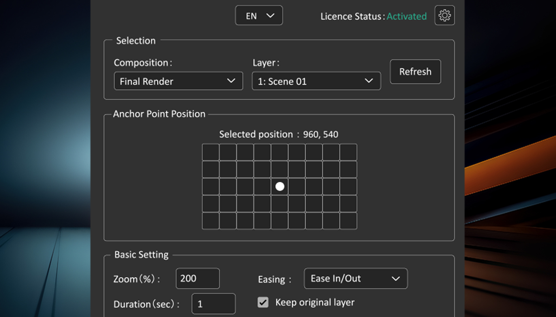Select the top-row center anchor grid cell
The height and width of the screenshot is (317, 556).
[280, 152]
